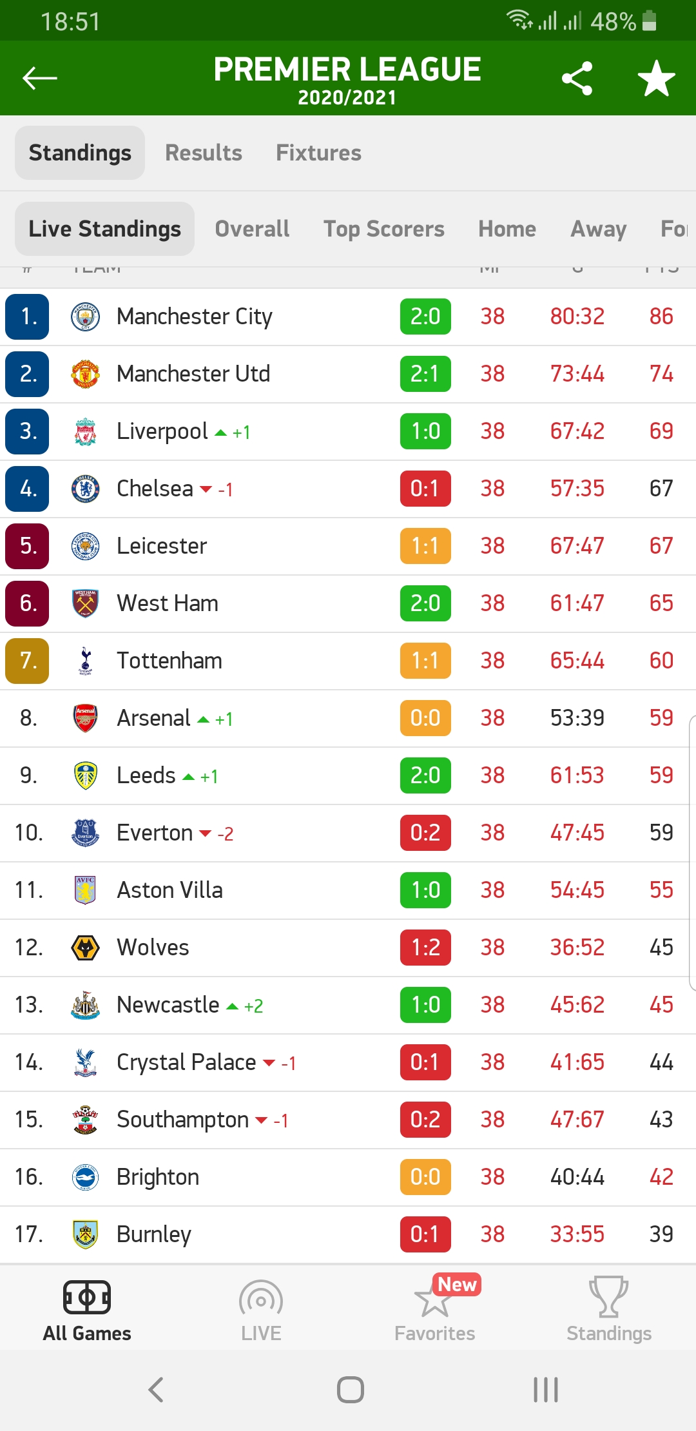The height and width of the screenshot is (1431, 696).
Task: Tap the Android home button
Action: pyautogui.click(x=351, y=1389)
